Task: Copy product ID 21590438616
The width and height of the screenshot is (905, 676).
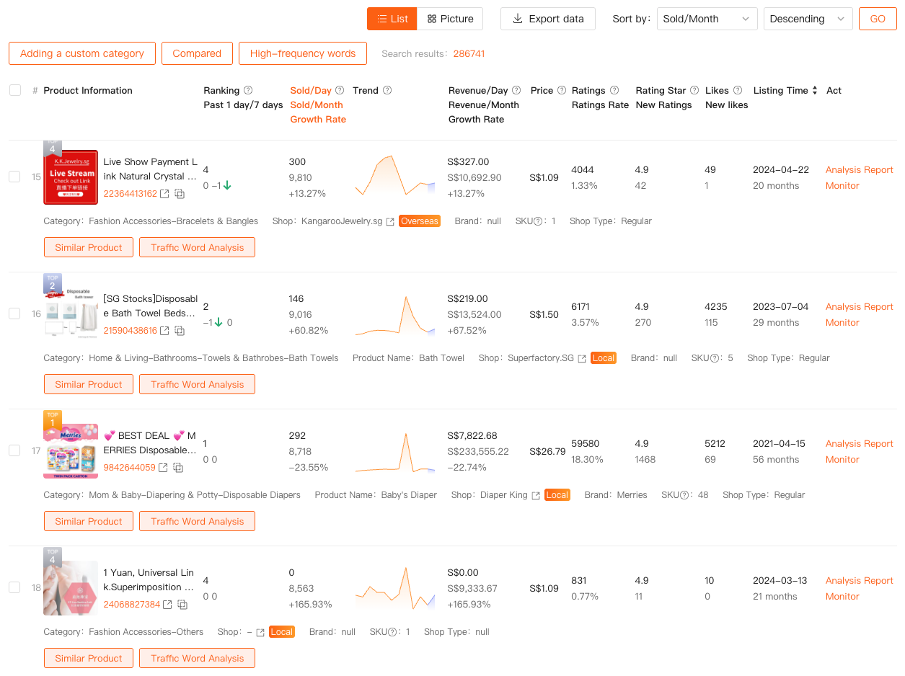Action: pos(180,331)
